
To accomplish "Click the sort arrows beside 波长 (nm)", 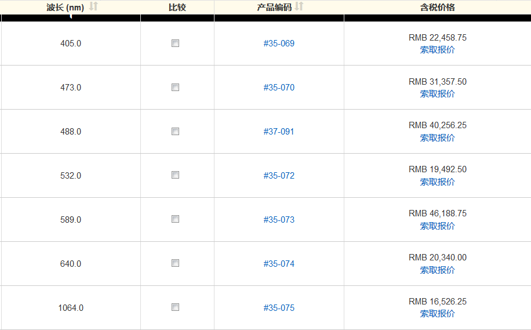I will pos(93,6).
